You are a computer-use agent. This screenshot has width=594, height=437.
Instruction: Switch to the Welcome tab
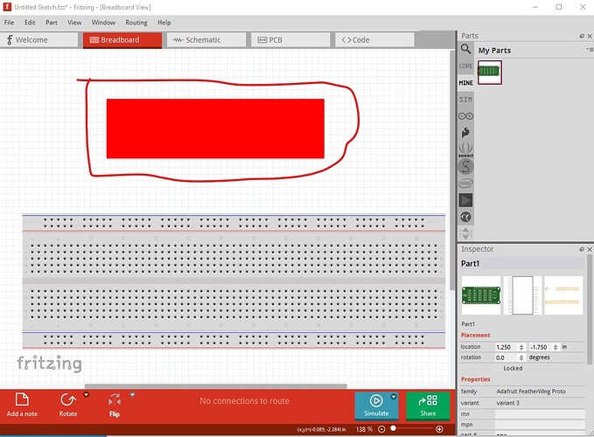(39, 39)
